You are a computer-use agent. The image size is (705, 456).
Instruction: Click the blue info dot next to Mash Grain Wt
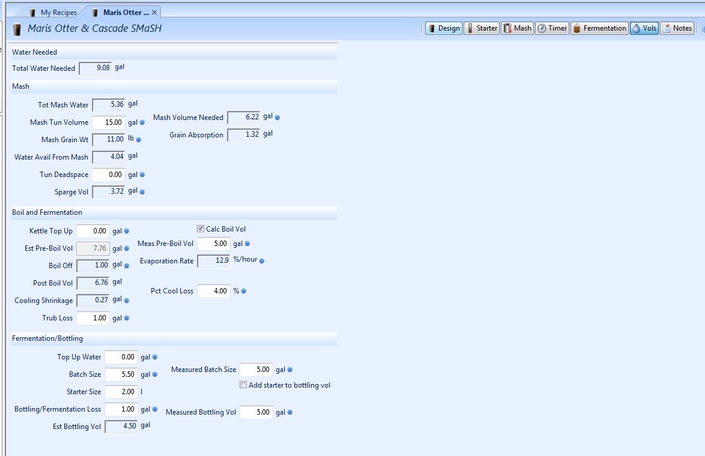[x=139, y=140]
